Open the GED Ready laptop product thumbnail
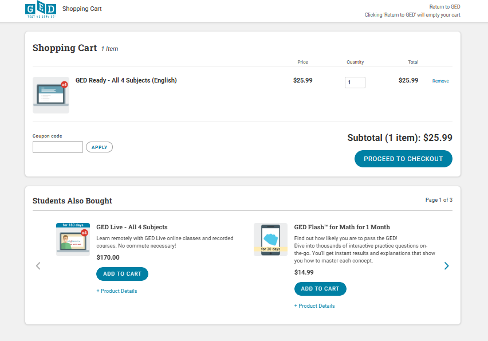 [51, 95]
